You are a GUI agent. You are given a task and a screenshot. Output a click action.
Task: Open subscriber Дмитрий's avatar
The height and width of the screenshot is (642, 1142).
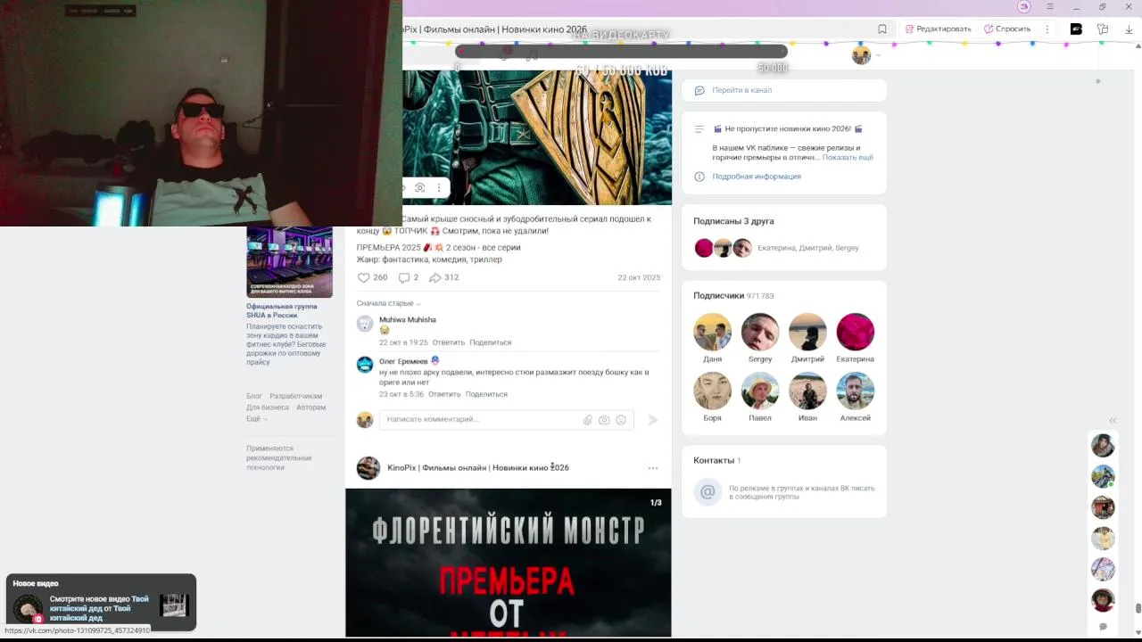coord(807,332)
